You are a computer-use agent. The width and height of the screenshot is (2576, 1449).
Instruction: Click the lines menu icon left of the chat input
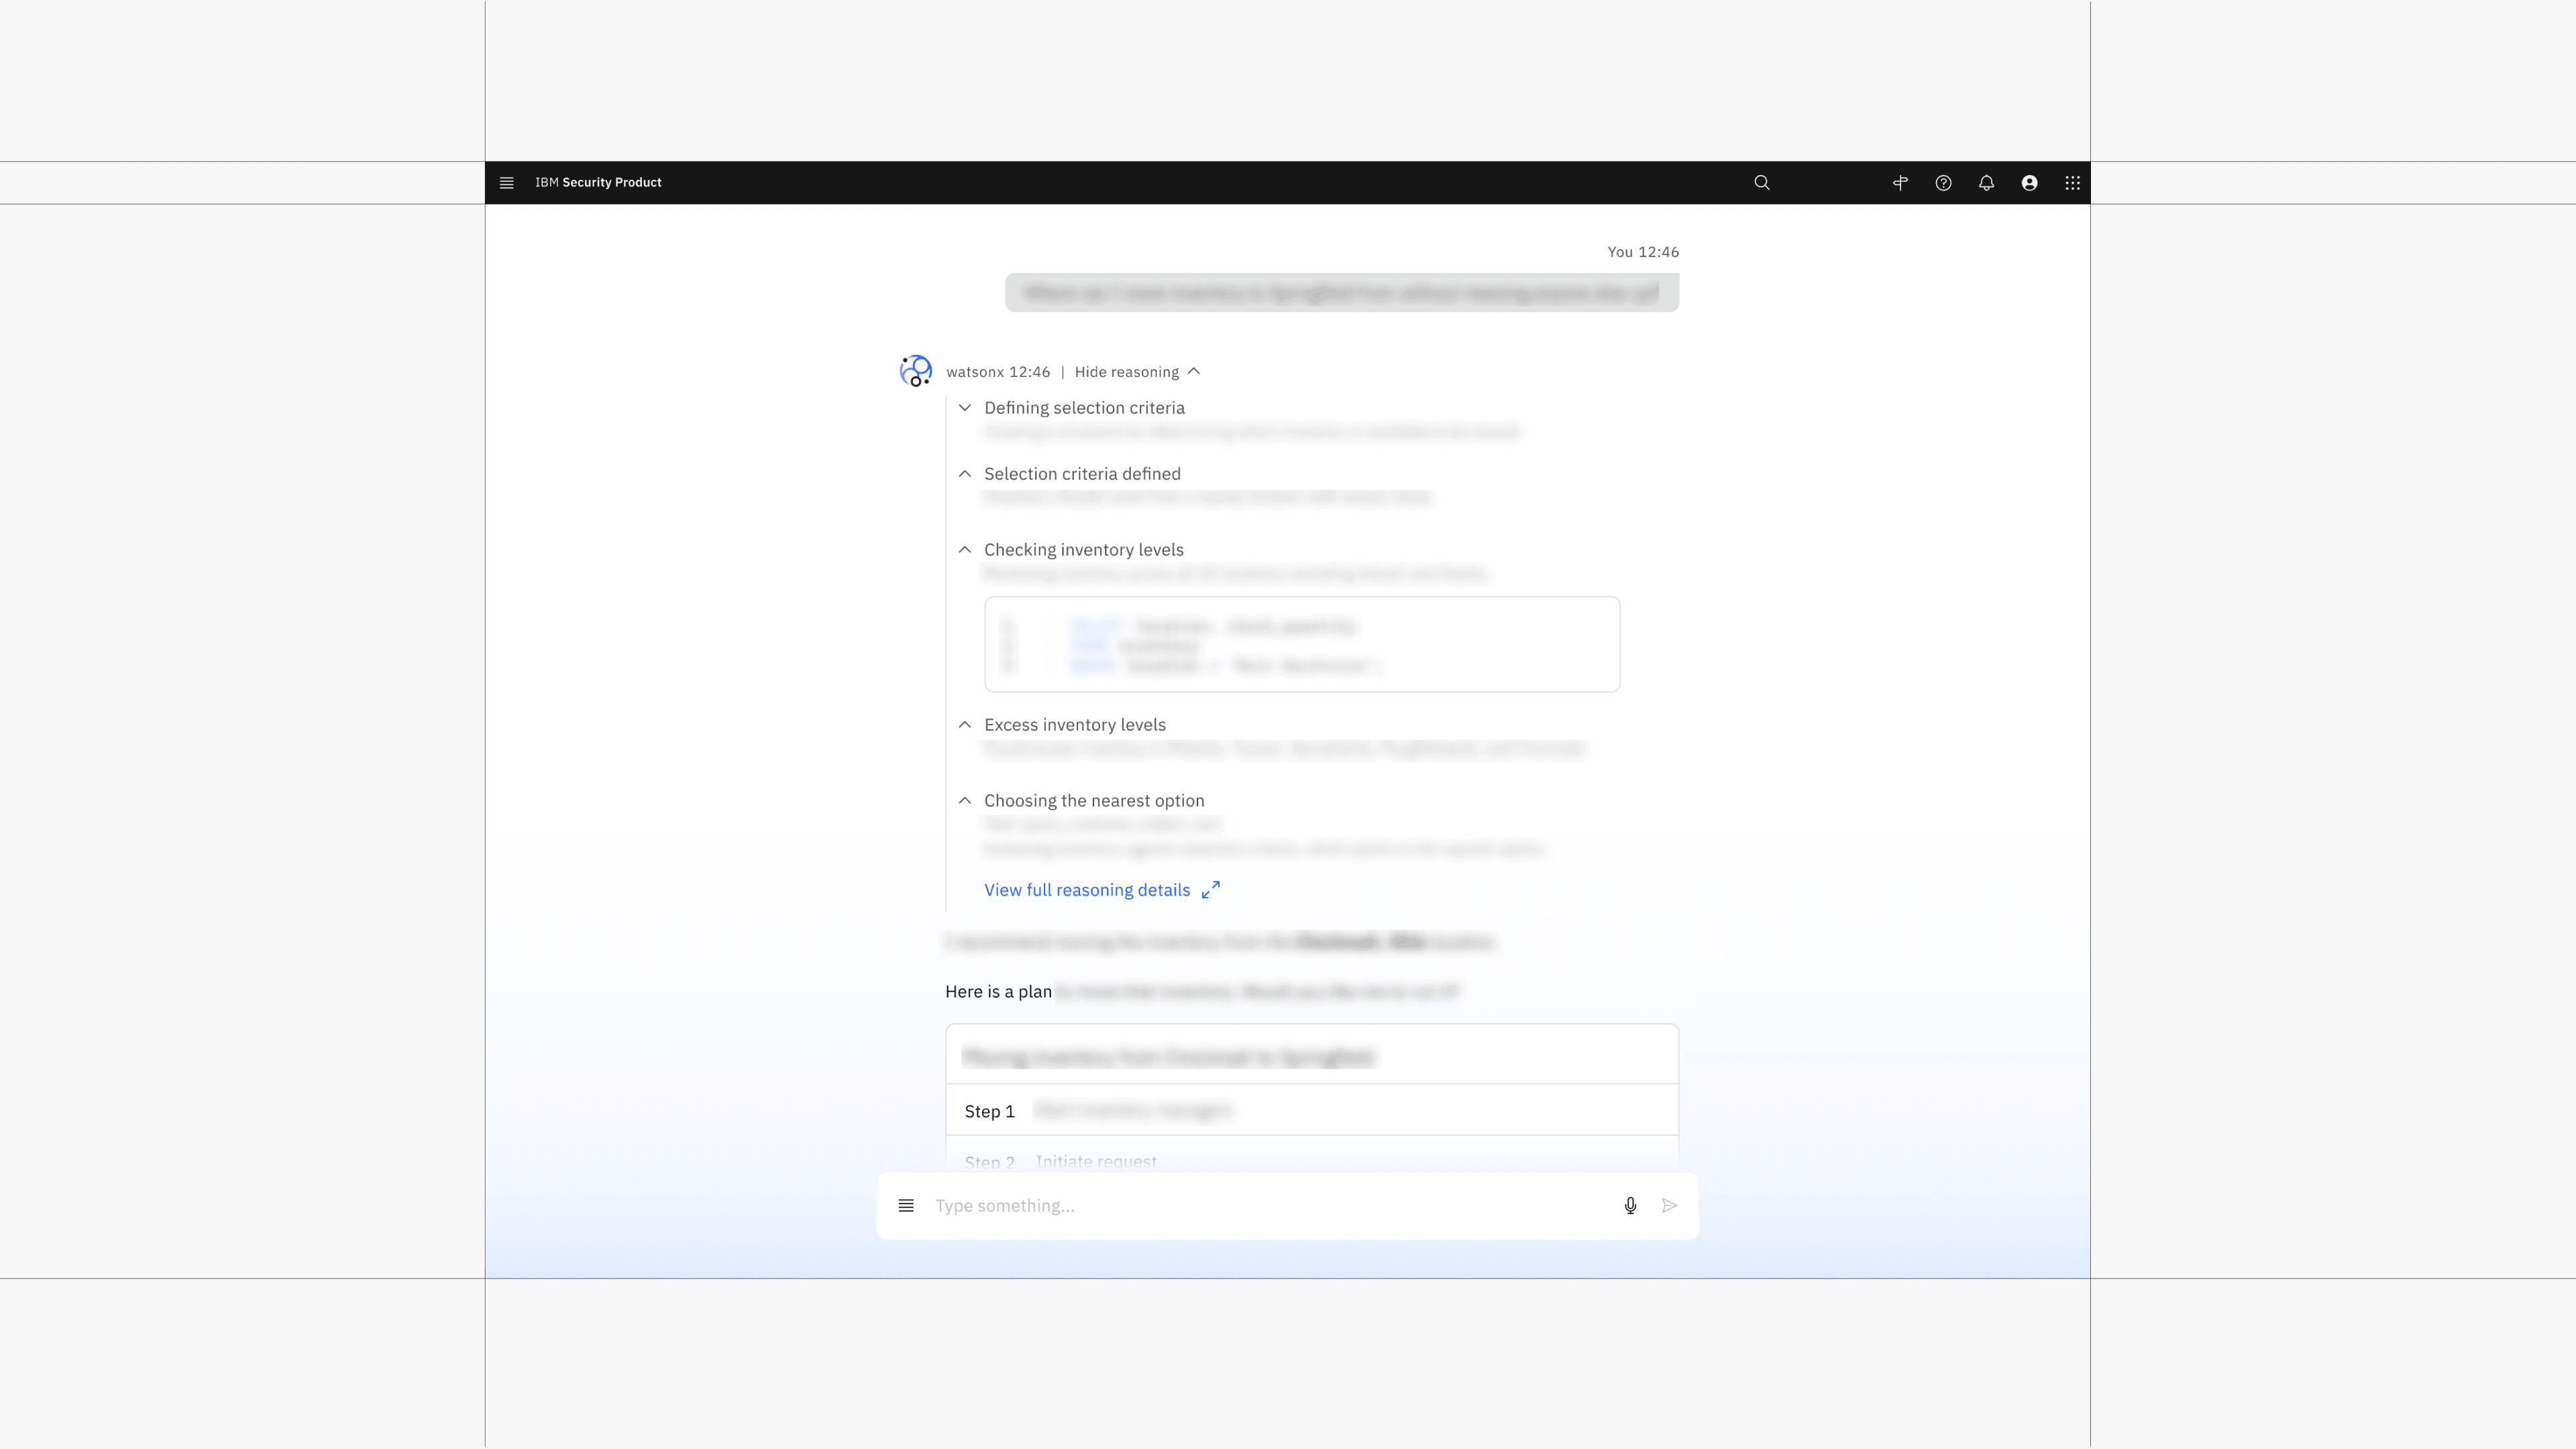906,1206
